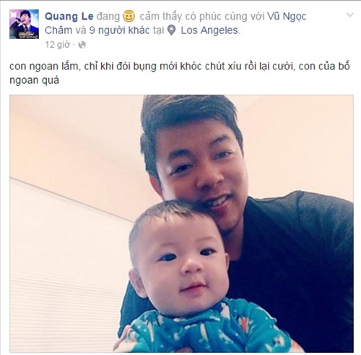Click the blessed feeling halo emoji icon
Viewport: 361px width, 355px height.
(129, 17)
